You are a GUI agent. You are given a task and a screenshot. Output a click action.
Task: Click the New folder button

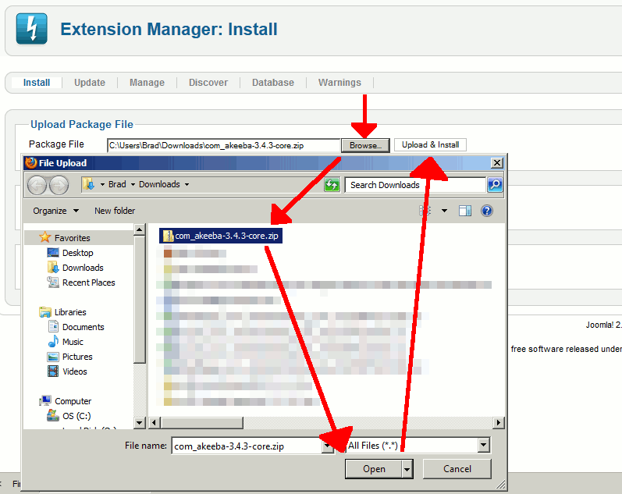click(115, 211)
